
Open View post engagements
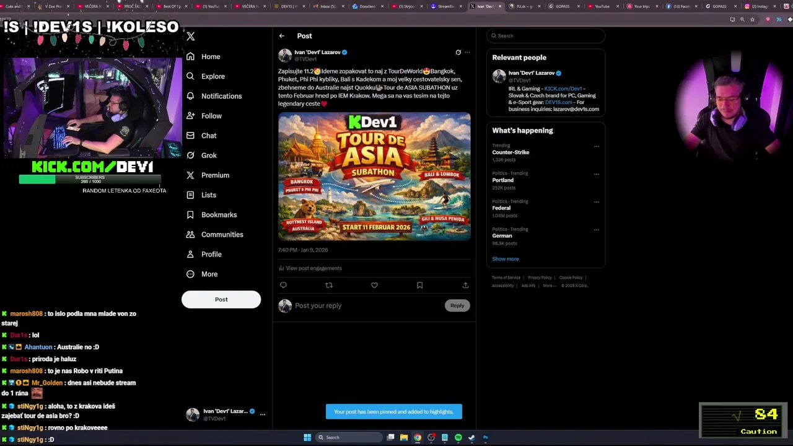click(310, 268)
